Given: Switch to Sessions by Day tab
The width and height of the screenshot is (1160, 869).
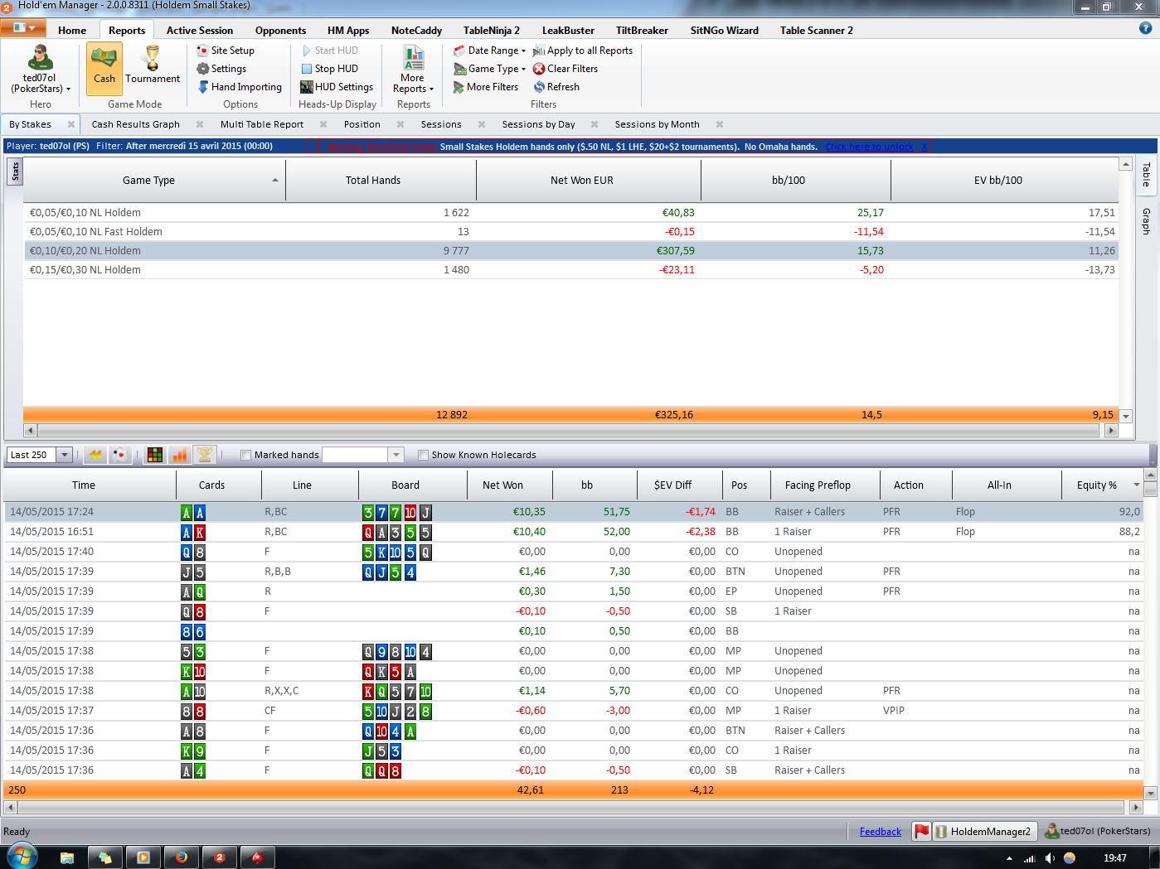Looking at the screenshot, I should (538, 124).
